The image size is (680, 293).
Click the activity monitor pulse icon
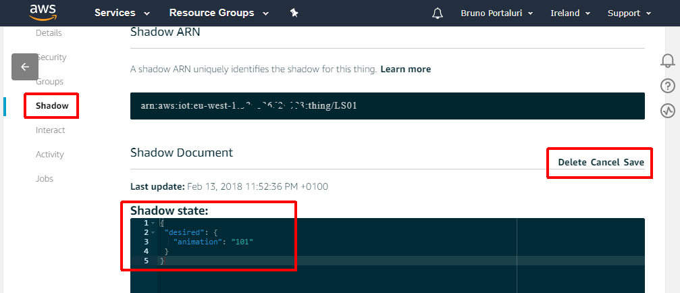tap(667, 110)
